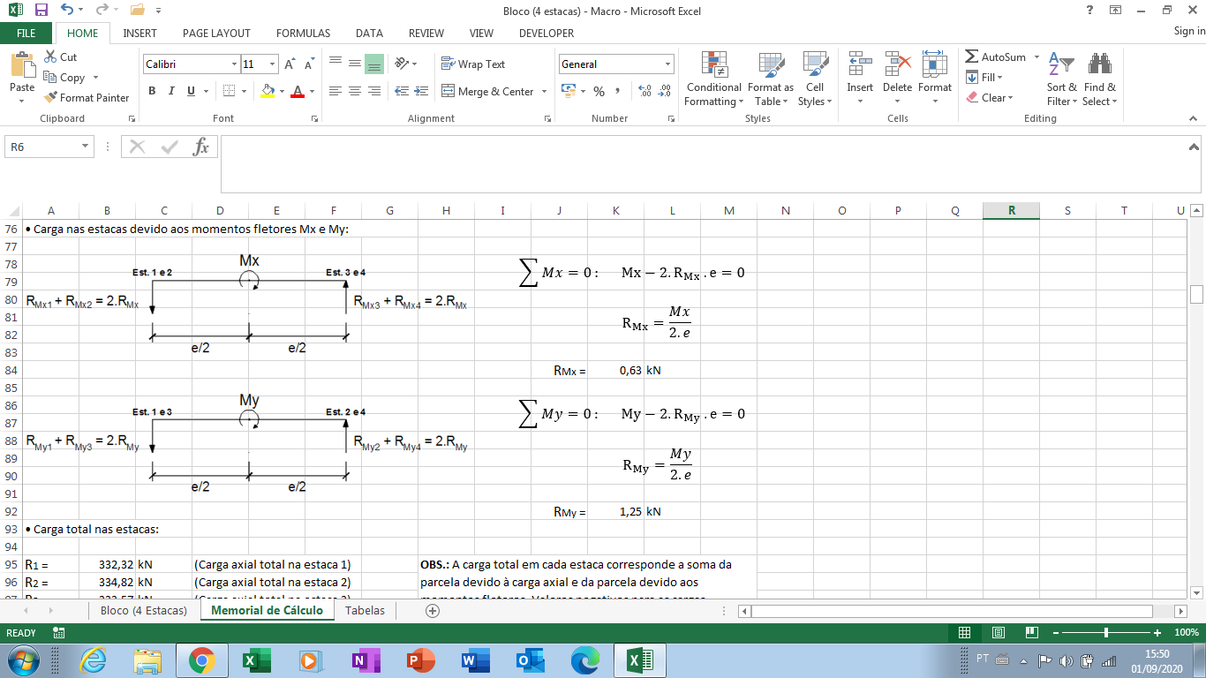Increase font size with the large A
Screen dimensions: 1206x678
[290, 64]
